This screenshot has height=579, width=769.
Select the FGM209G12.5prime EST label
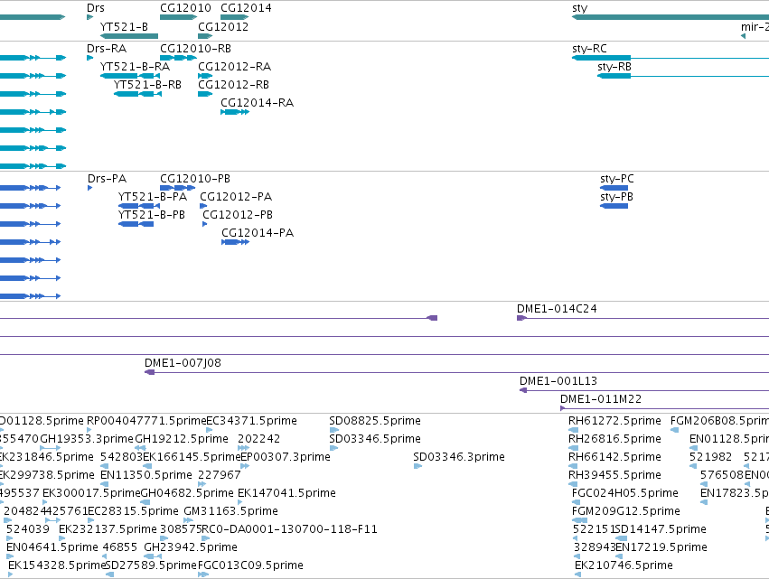pyautogui.click(x=626, y=511)
